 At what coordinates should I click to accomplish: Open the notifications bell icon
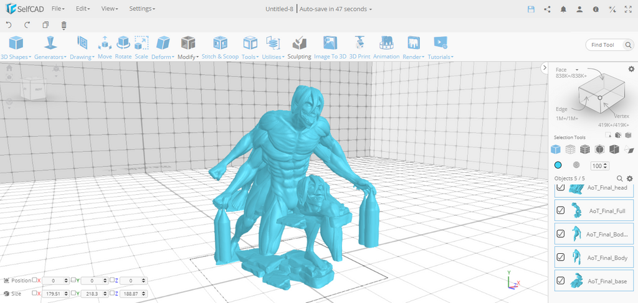pos(563,9)
